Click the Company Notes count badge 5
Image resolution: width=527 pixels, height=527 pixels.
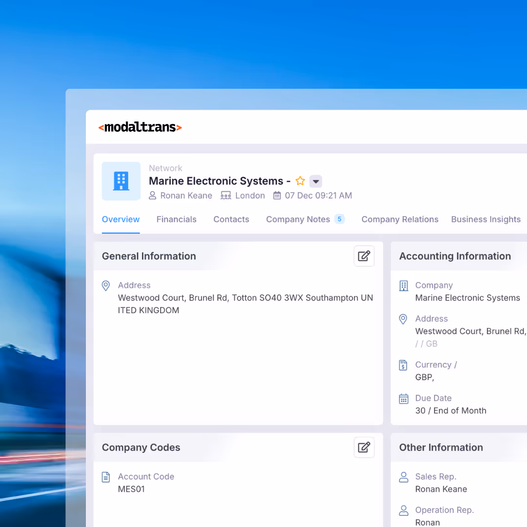coord(340,219)
